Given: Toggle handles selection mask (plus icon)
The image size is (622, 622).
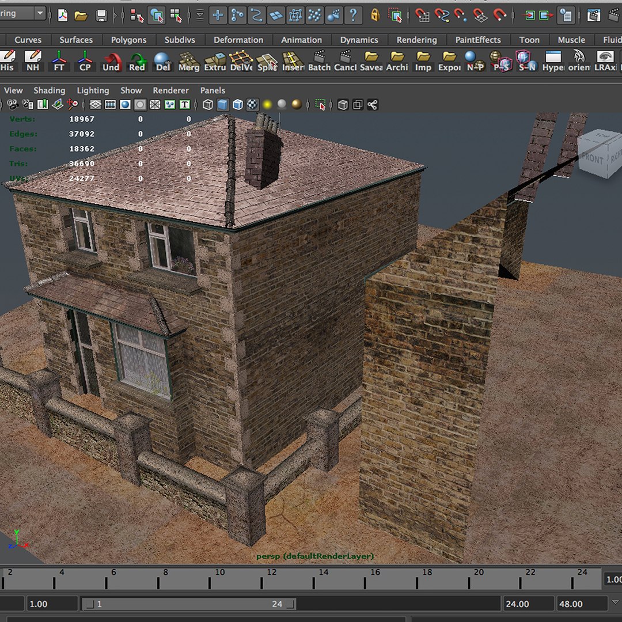Looking at the screenshot, I should (218, 16).
